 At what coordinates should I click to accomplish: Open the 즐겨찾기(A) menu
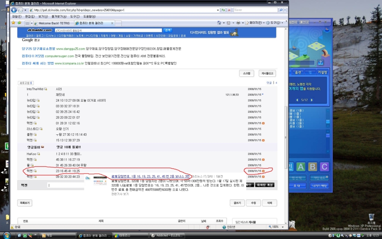click(x=59, y=16)
